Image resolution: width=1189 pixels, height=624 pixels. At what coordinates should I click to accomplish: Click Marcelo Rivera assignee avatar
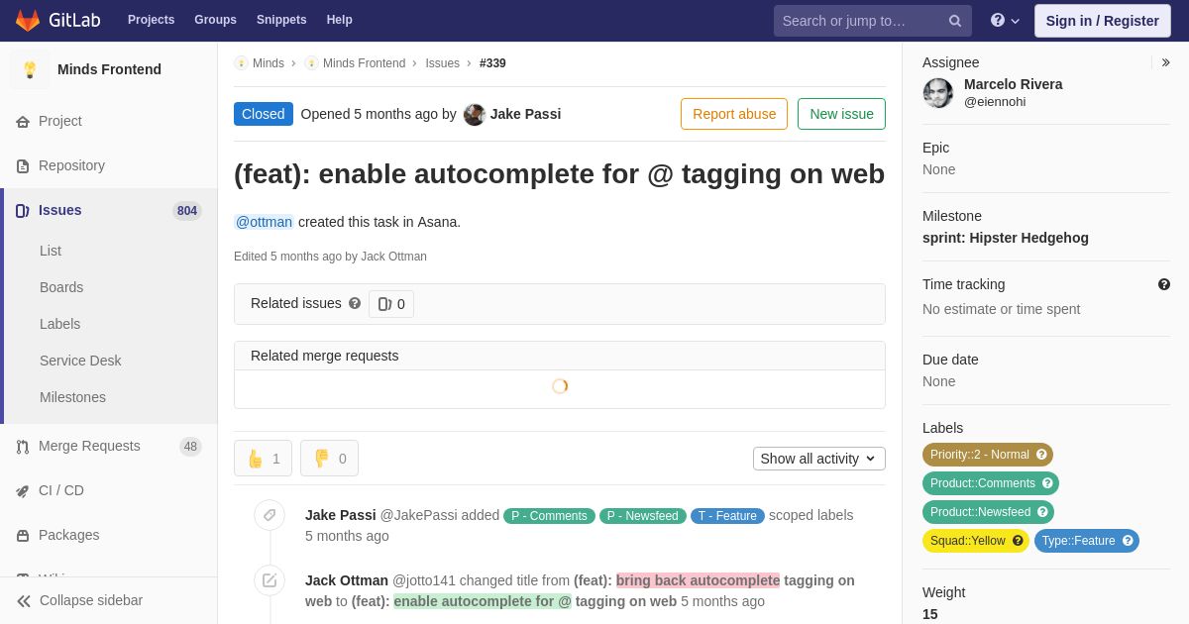click(x=938, y=93)
